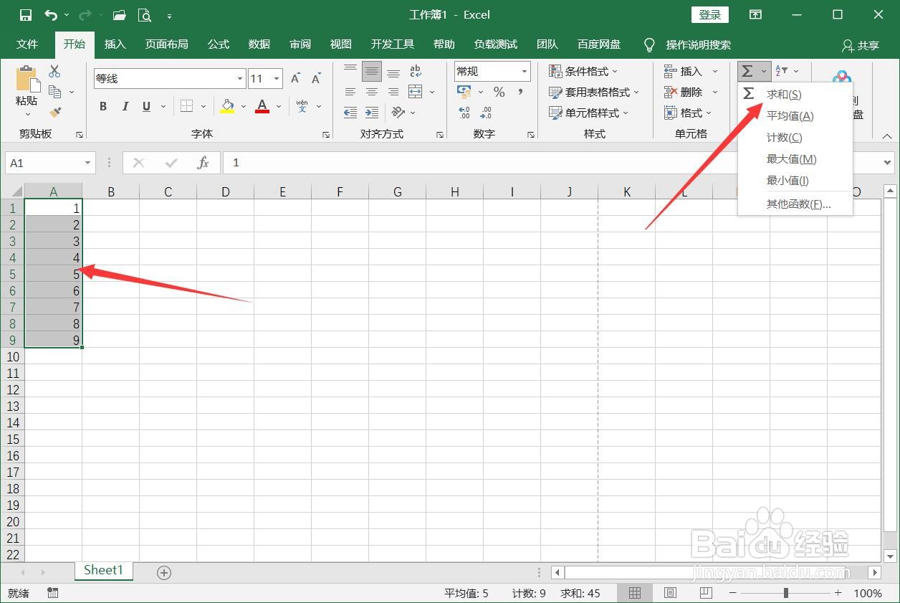This screenshot has width=900, height=603.
Task: Adjust the zoom slider handle
Action: [786, 593]
